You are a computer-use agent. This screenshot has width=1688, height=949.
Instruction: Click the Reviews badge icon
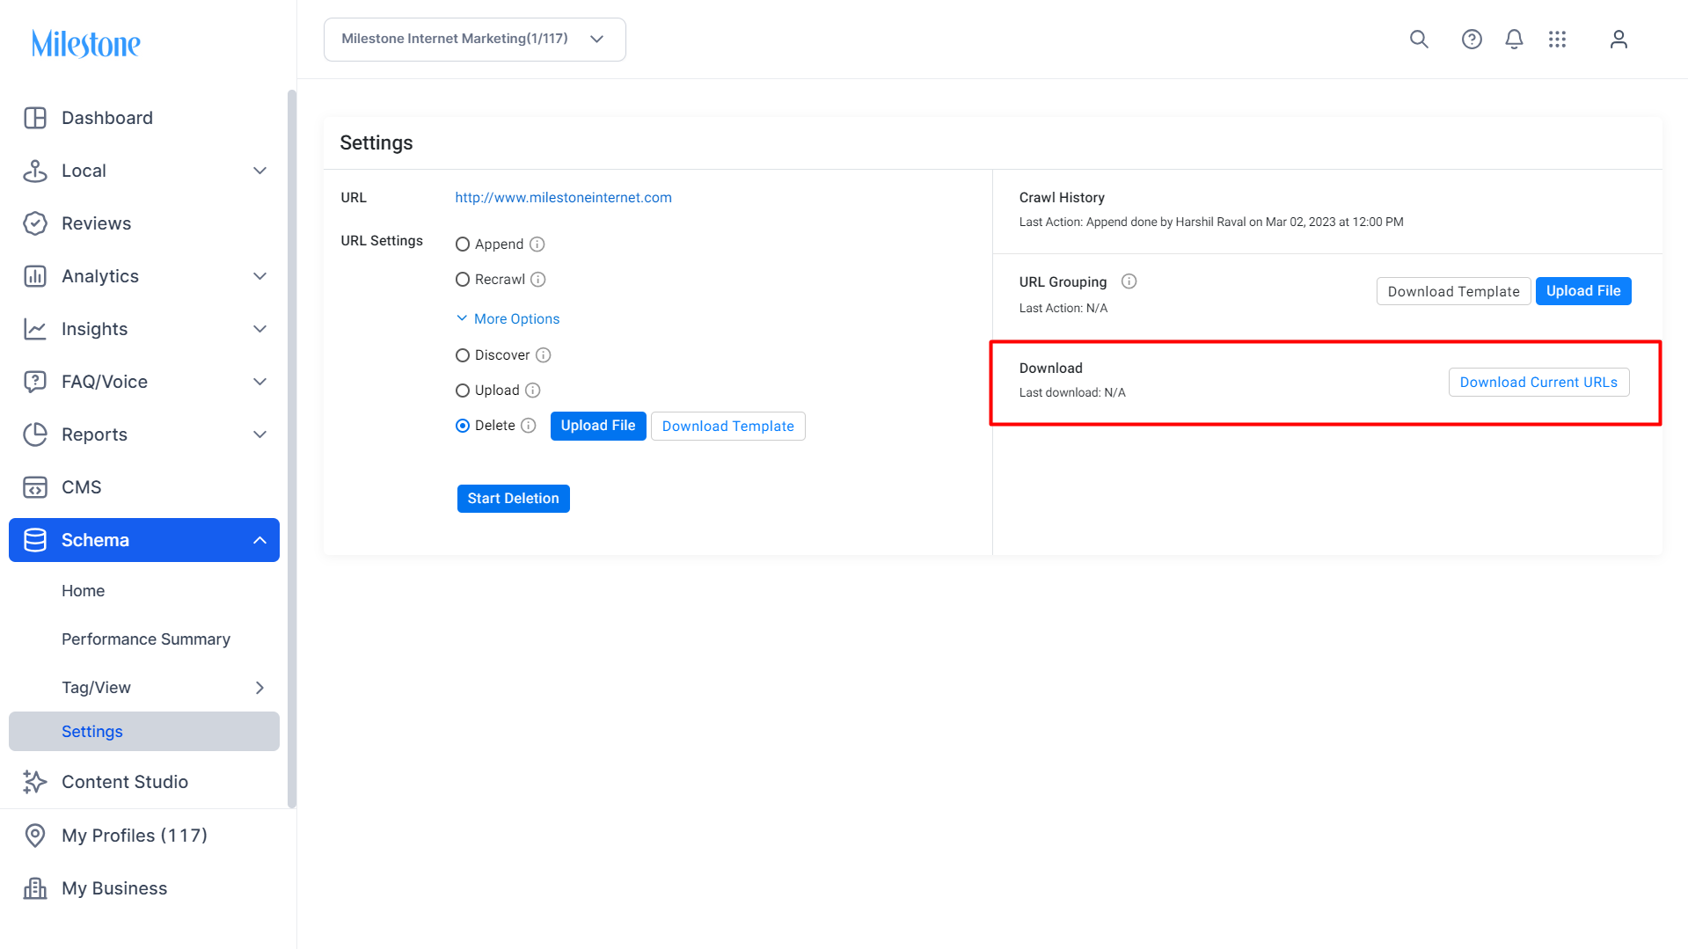pos(35,223)
